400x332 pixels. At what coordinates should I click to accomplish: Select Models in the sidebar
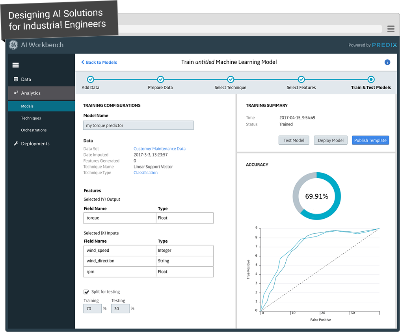pyautogui.click(x=41, y=106)
